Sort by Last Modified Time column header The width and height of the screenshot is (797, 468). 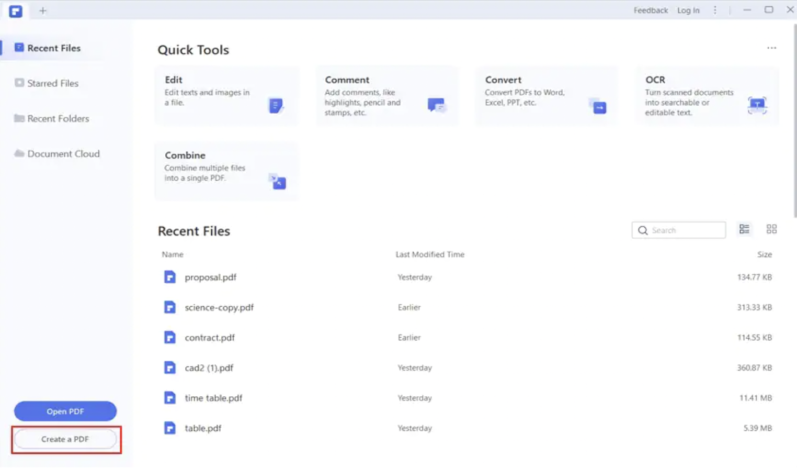(430, 254)
